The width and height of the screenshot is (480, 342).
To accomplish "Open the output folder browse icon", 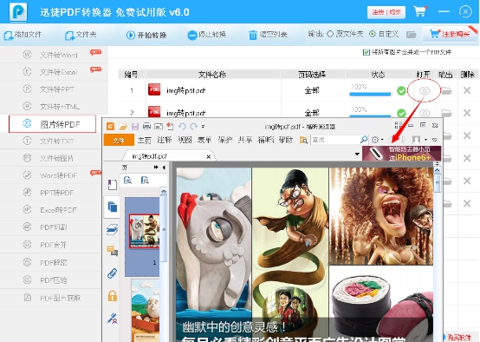I will coord(412,35).
